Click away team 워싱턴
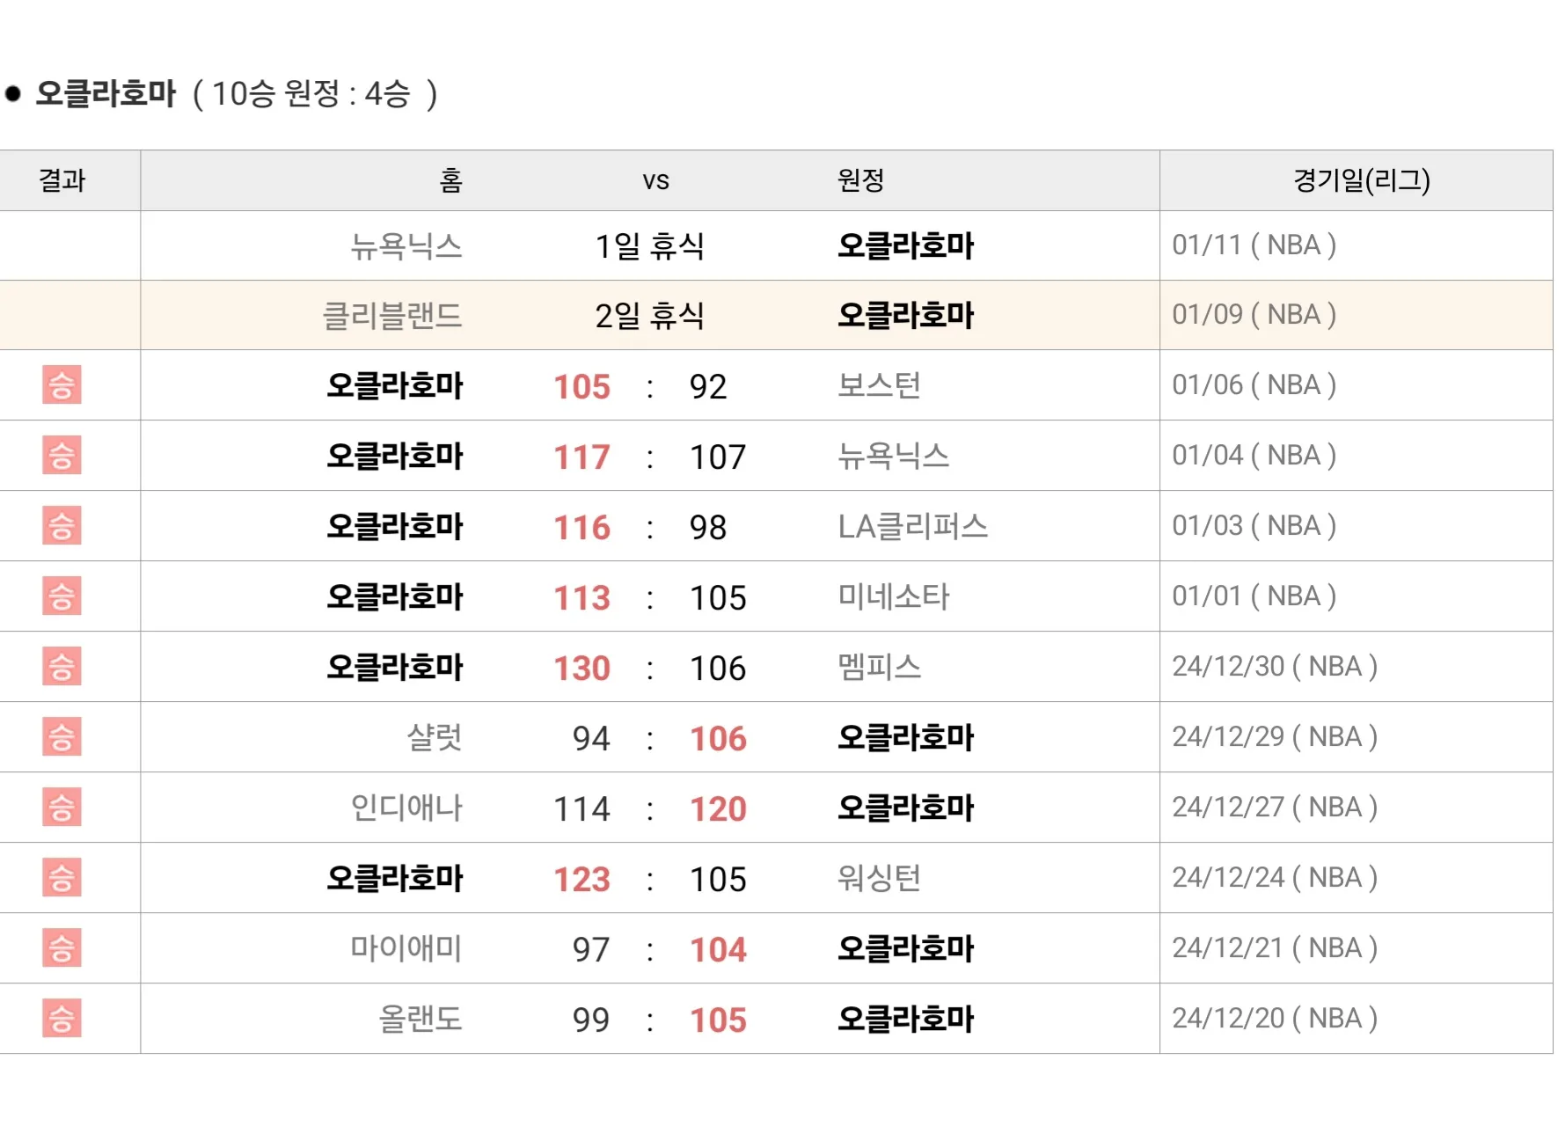Viewport: 1565px width, 1126px height. click(x=879, y=878)
